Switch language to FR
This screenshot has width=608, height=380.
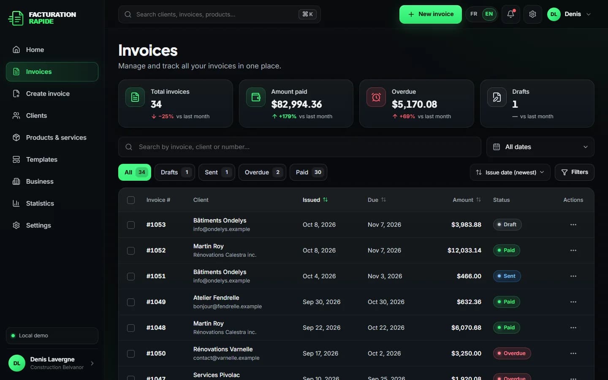[474, 14]
